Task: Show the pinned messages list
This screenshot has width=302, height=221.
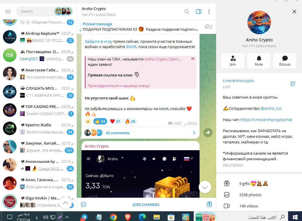Action: click(208, 27)
